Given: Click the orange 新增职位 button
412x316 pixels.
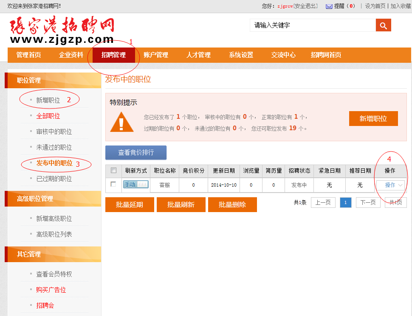Looking at the screenshot, I should [373, 119].
